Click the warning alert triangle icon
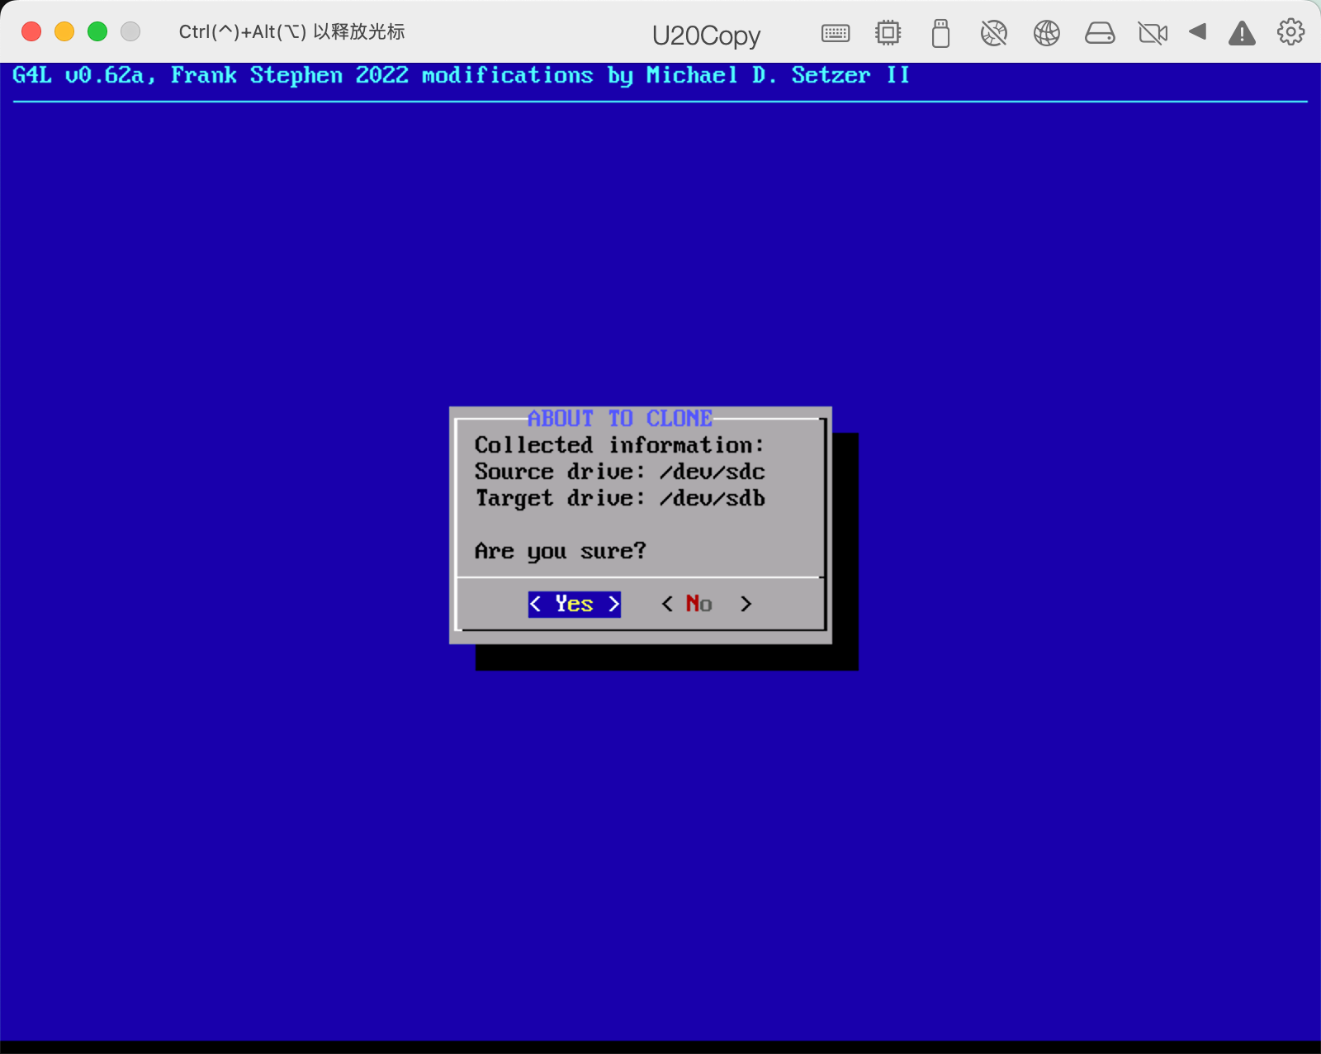 pyautogui.click(x=1242, y=33)
